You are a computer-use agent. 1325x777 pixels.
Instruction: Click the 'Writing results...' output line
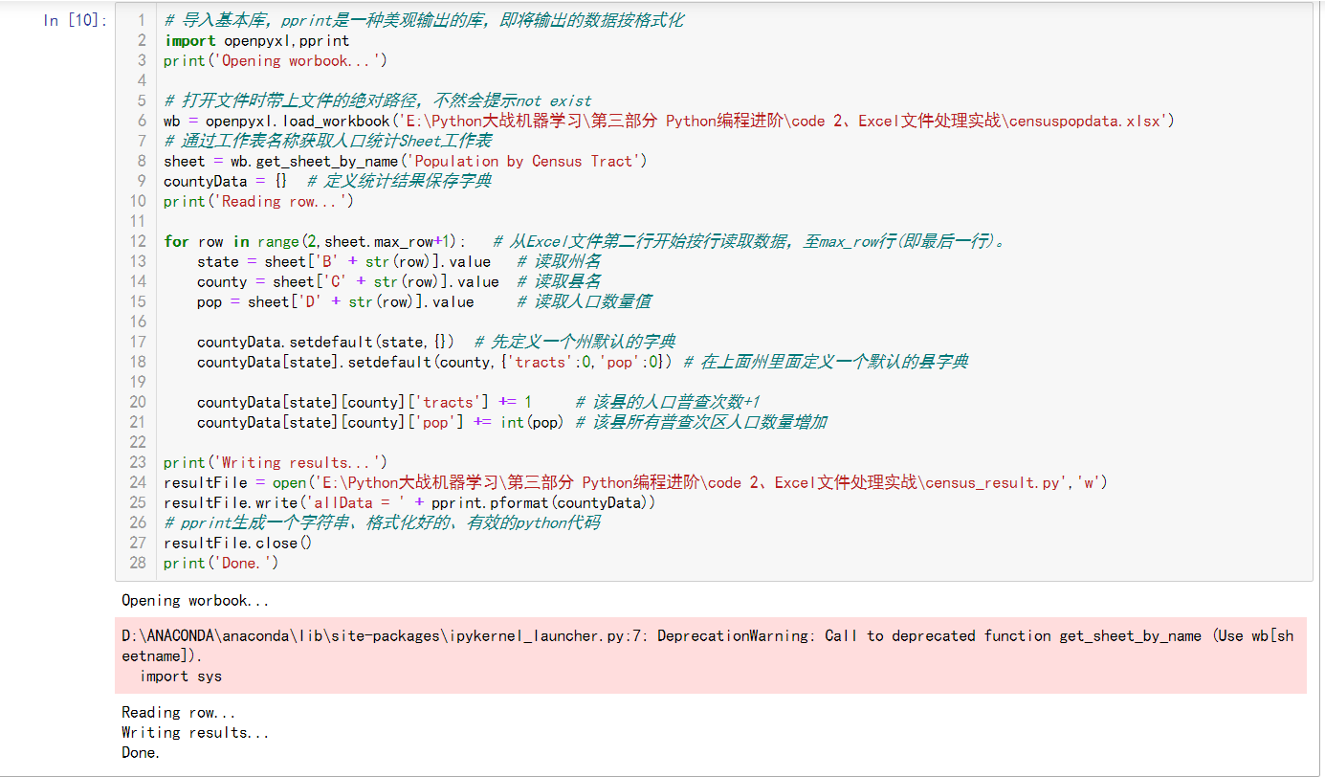[x=195, y=733]
